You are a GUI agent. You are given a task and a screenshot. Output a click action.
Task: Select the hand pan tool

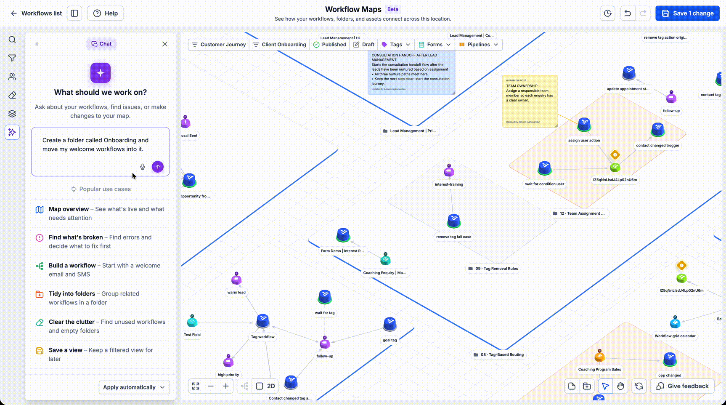(621, 386)
